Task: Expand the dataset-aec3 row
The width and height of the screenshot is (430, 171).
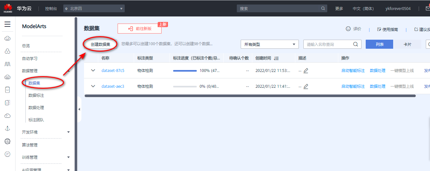Action: pos(93,86)
